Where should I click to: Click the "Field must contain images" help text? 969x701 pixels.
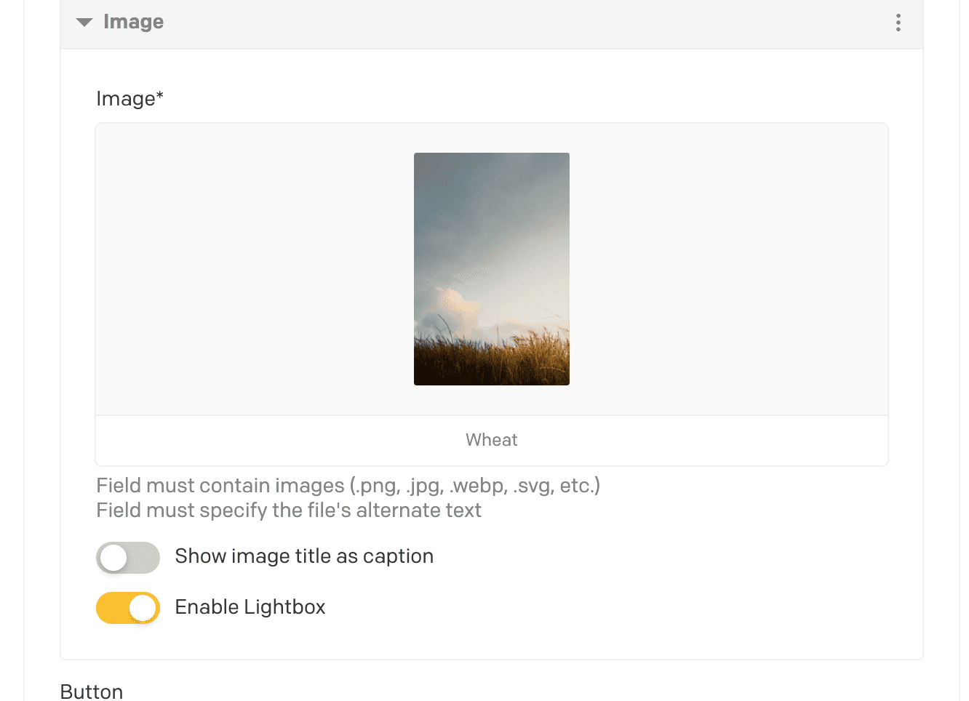[x=348, y=486]
